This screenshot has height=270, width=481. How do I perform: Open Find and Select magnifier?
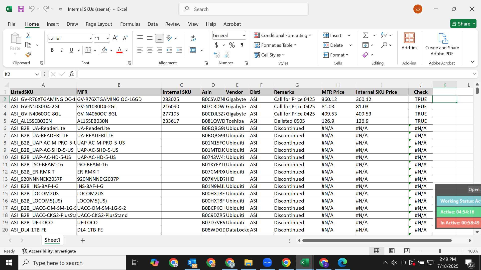(384, 45)
